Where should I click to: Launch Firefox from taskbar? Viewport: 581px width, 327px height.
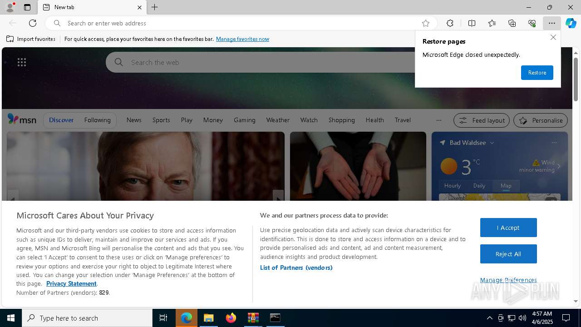[231, 318]
